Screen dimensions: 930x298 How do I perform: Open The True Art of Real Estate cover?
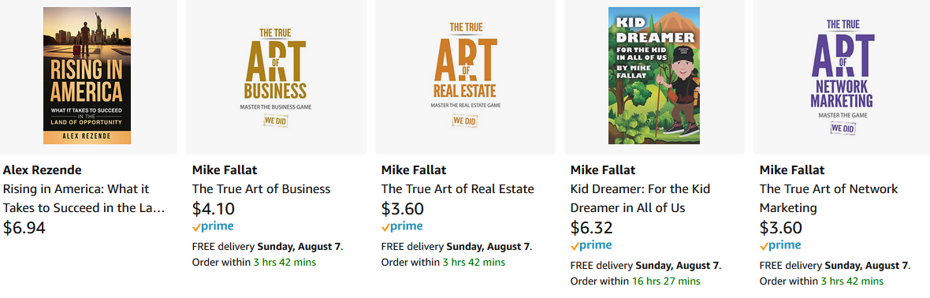pos(465,76)
